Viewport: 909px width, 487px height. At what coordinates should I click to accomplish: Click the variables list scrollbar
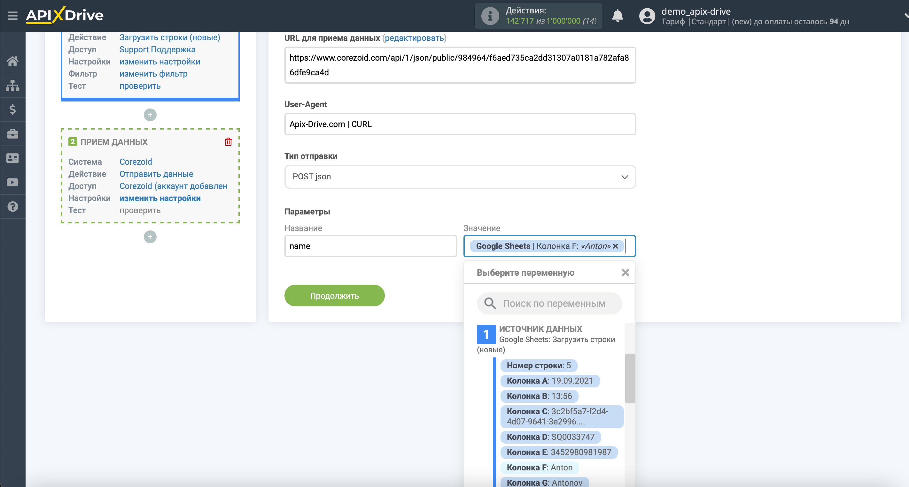pyautogui.click(x=630, y=378)
